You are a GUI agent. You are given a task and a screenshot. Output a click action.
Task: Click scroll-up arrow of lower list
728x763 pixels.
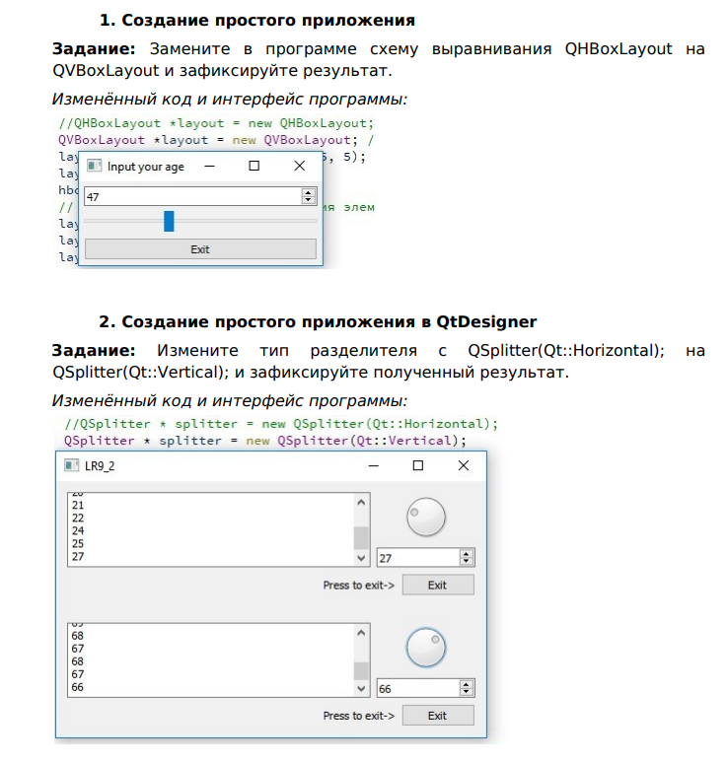(x=361, y=633)
